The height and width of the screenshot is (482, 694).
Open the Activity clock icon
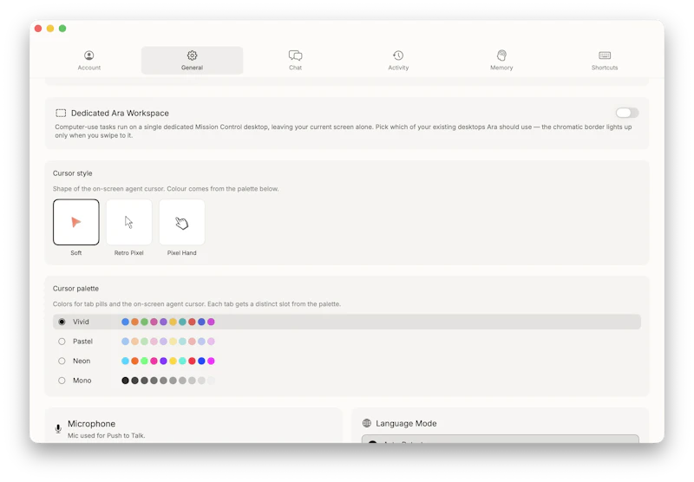[x=398, y=55]
